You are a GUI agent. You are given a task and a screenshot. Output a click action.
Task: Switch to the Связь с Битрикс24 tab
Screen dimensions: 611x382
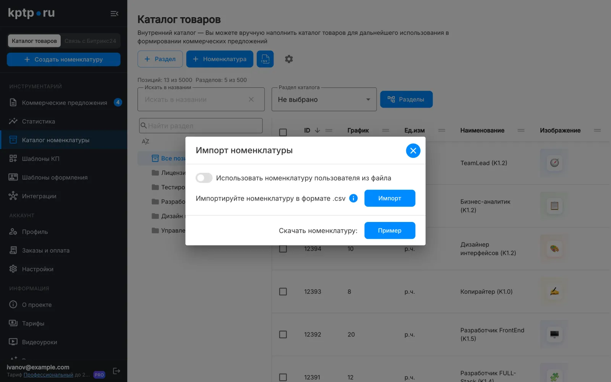(x=90, y=41)
